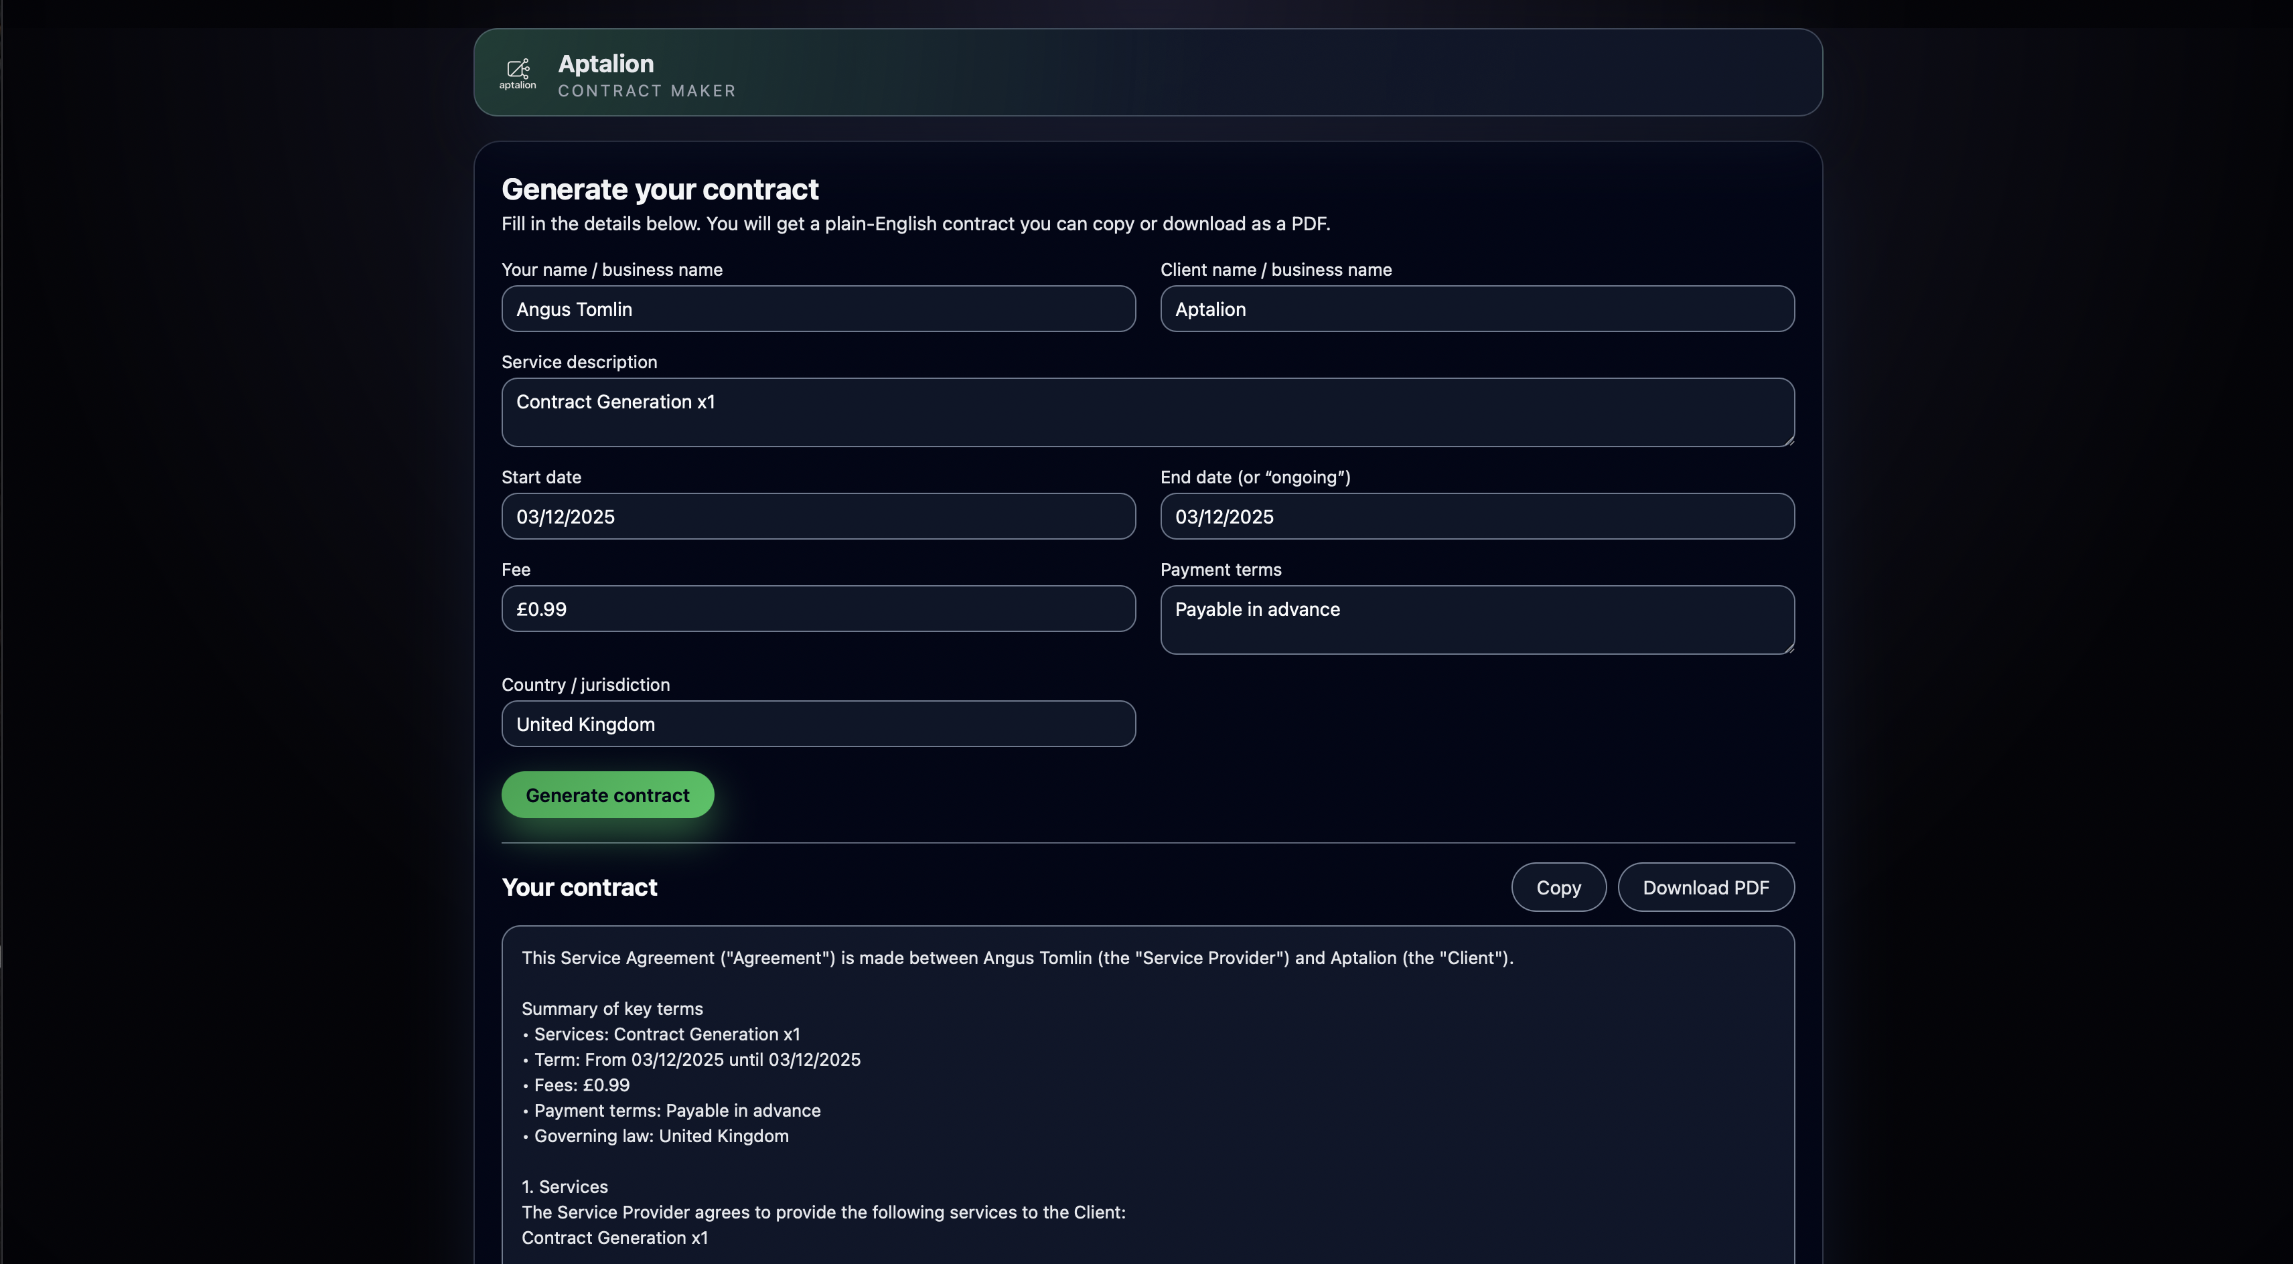The image size is (2293, 1264).
Task: Select the Payment terms text area
Action: coord(1476,619)
